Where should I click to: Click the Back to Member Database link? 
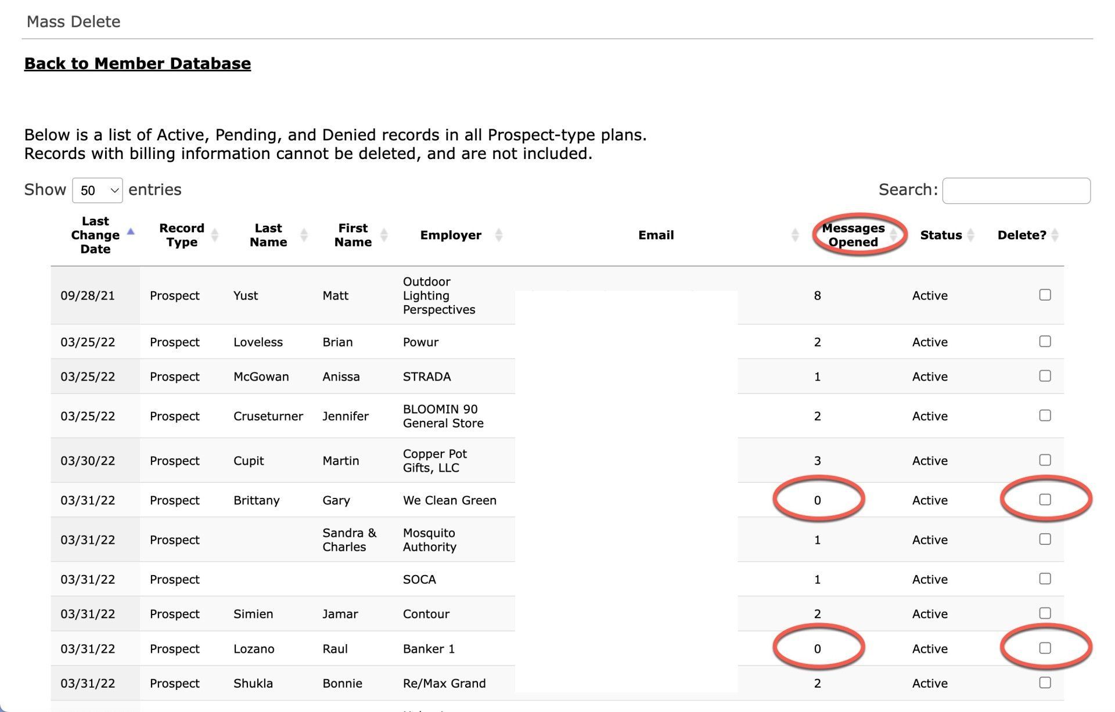pos(137,63)
